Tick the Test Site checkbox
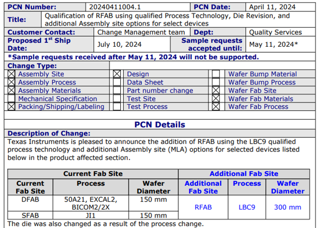The width and height of the screenshot is (318, 228). pyautogui.click(x=117, y=98)
